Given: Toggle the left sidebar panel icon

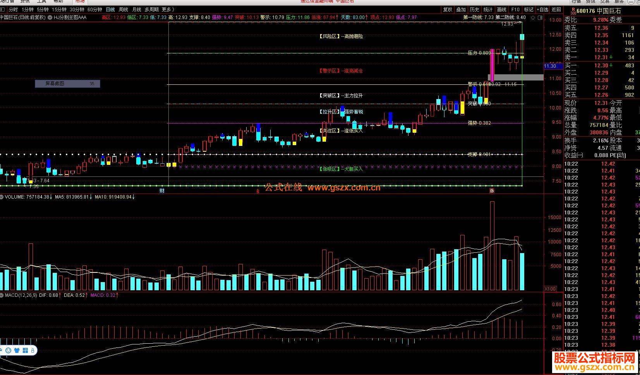Looking at the screenshot, I should [2, 10].
